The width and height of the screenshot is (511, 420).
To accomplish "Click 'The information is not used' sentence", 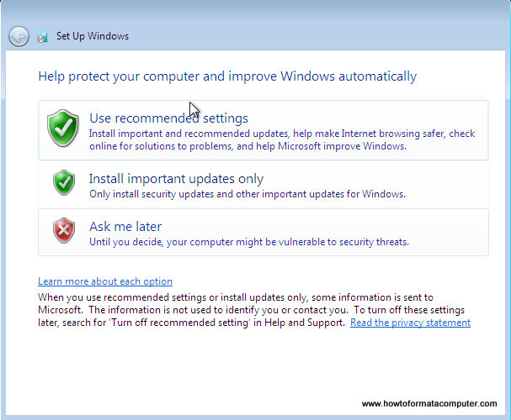I will point(218,310).
